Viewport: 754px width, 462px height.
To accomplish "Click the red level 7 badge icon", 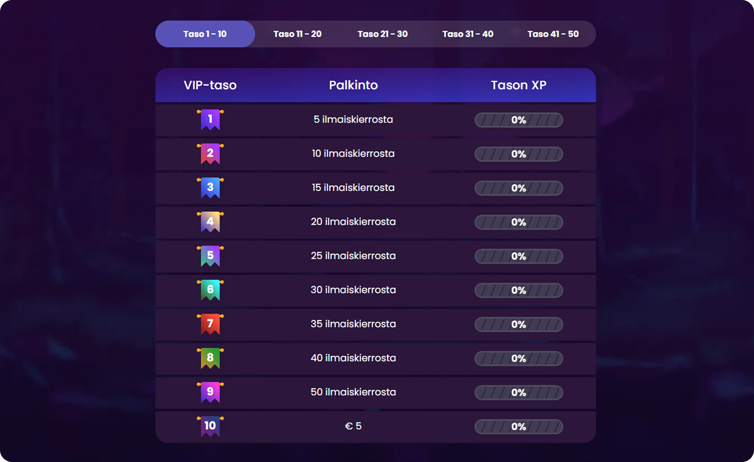I will point(210,324).
